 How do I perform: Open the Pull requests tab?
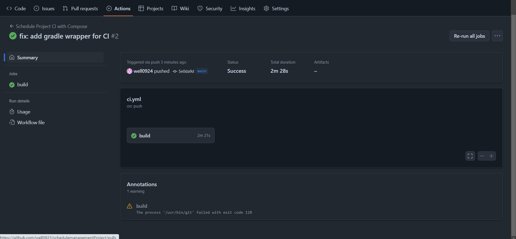pyautogui.click(x=80, y=8)
